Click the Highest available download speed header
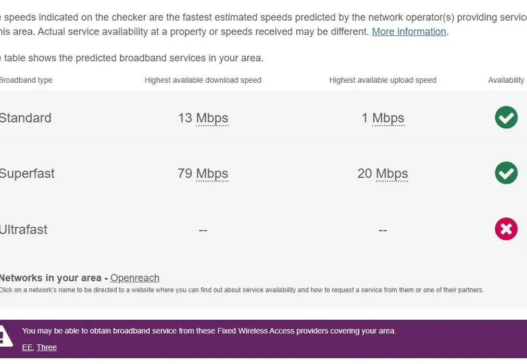This screenshot has width=527, height=364. tap(203, 80)
